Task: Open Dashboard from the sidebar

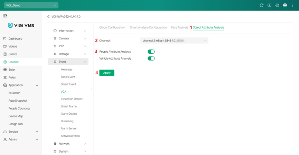Action: point(15,39)
